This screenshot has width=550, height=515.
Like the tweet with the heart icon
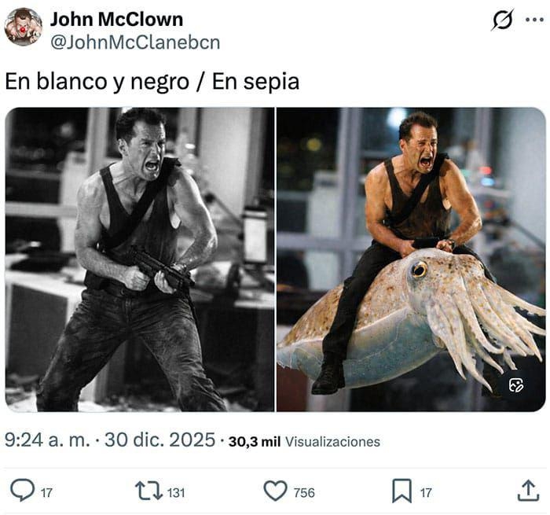pos(275,491)
